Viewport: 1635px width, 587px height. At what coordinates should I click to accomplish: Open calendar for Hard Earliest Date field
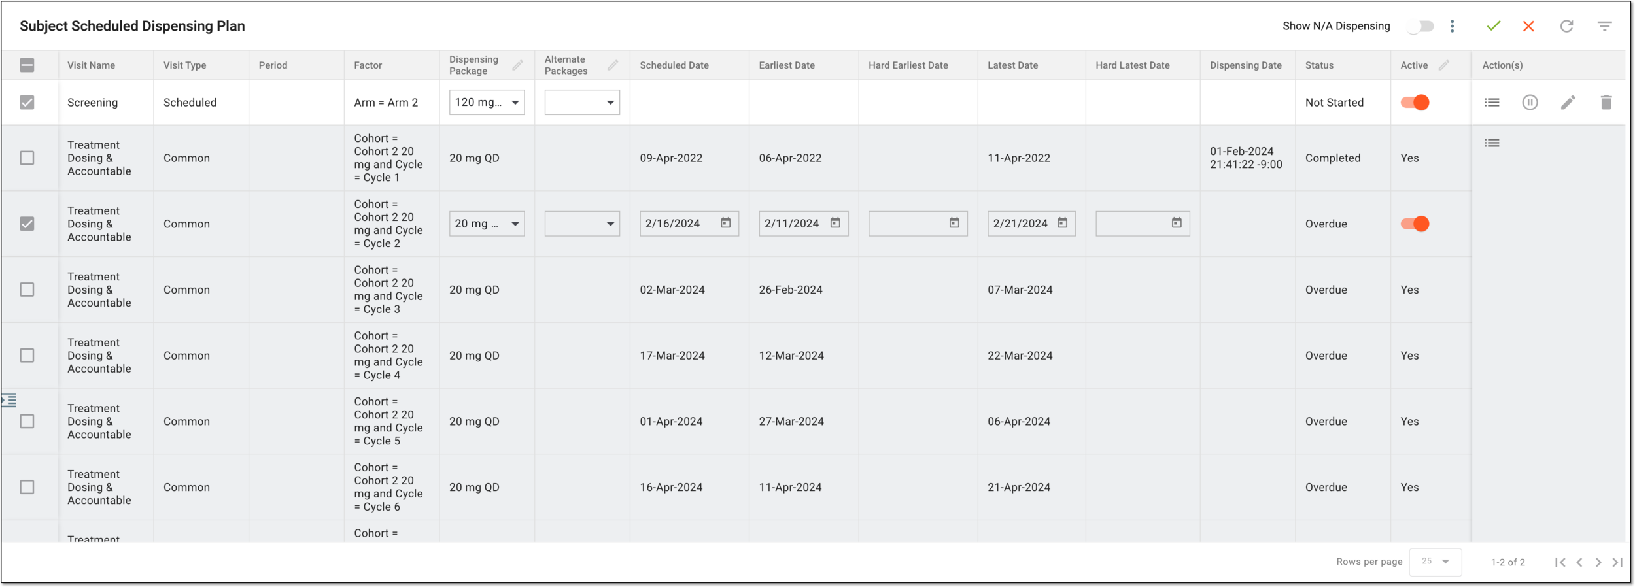(954, 223)
